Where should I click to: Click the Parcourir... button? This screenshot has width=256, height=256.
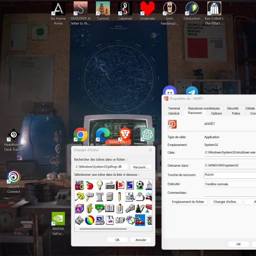[x=141, y=167]
